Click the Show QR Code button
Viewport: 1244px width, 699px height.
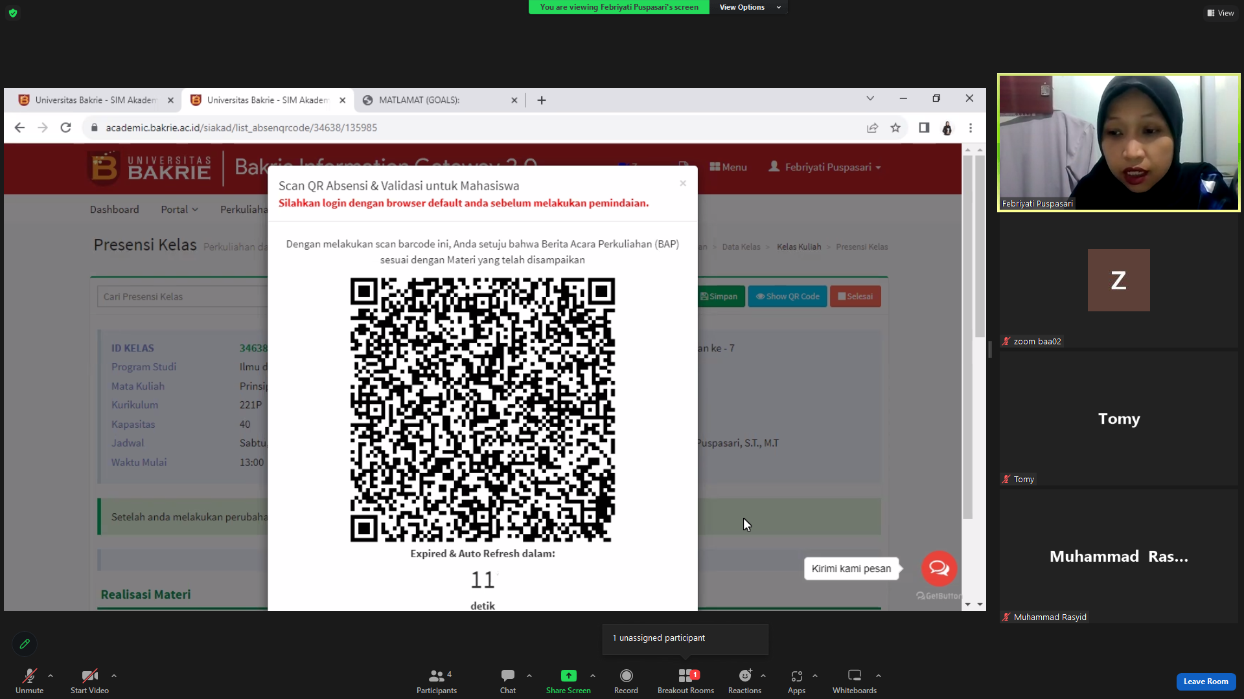(x=787, y=296)
